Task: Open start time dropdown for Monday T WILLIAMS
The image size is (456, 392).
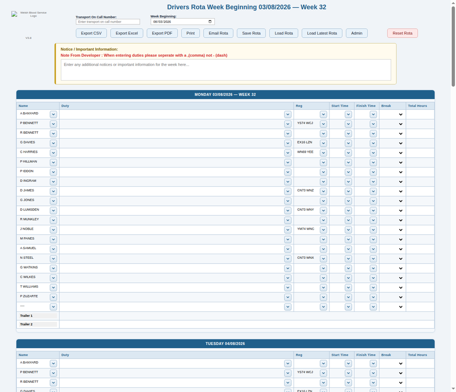Action: pyautogui.click(x=348, y=287)
